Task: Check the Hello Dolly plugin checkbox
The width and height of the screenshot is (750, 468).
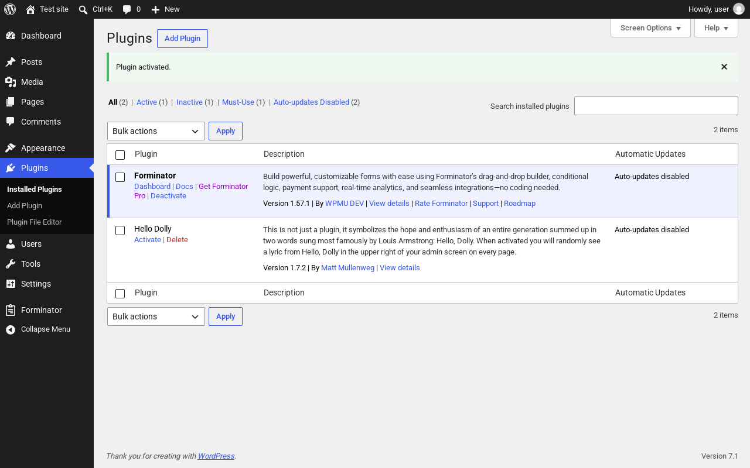Action: tap(120, 230)
